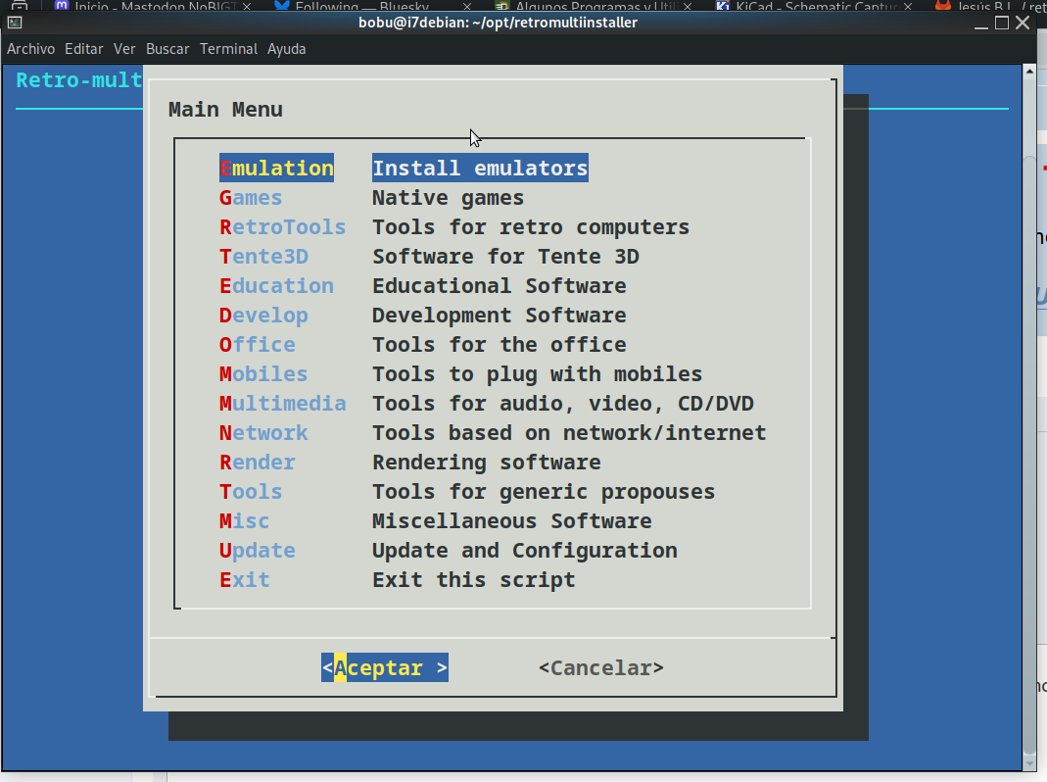Viewport: 1047px width, 782px height.
Task: Open the Ayuda menu
Action: tap(286, 49)
